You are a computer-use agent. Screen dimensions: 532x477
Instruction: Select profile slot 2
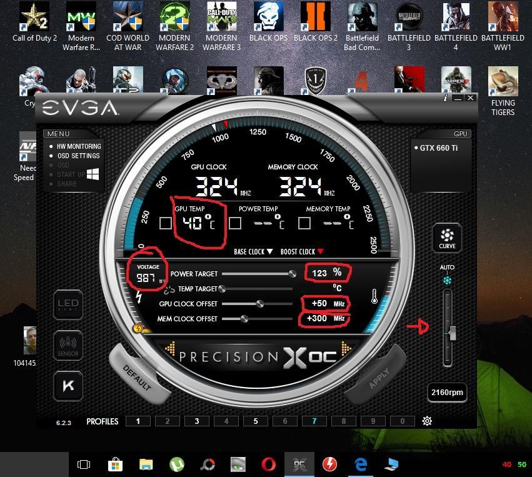pos(168,421)
